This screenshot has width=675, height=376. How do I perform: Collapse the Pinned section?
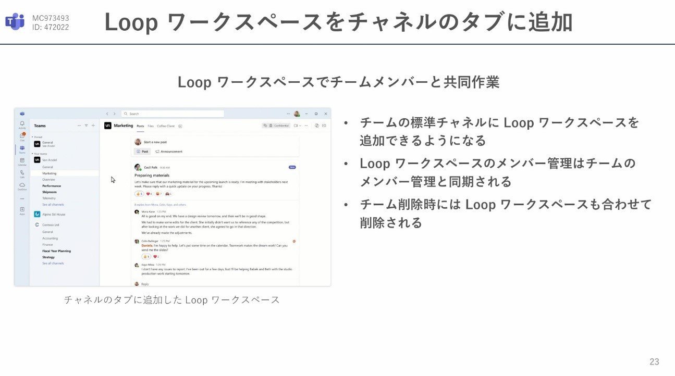click(32, 137)
